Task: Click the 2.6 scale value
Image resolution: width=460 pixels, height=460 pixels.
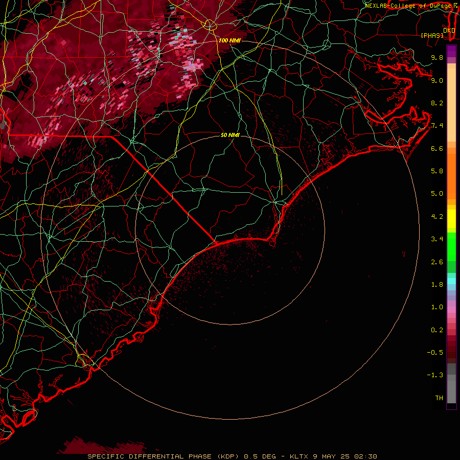Action: (437, 262)
